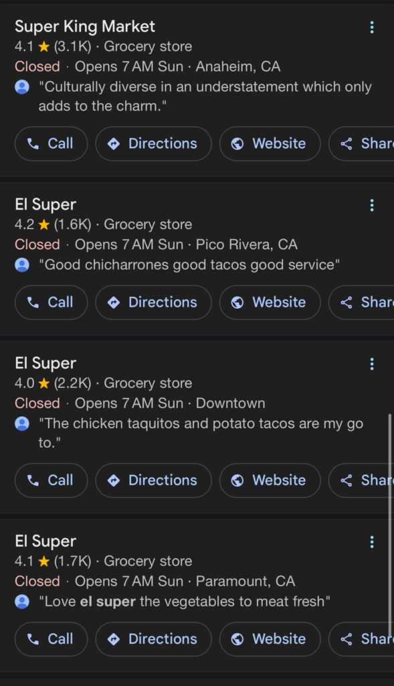Open website for Downtown El Super
Viewport: 394px width, 686px height.
[270, 480]
